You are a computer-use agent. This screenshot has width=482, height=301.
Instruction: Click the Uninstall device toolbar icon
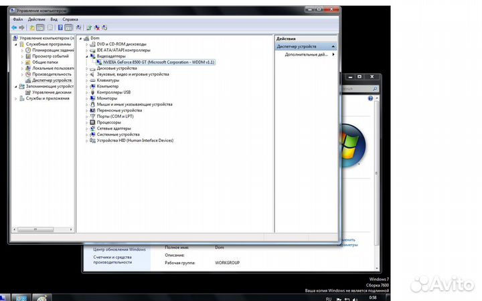coord(97,27)
